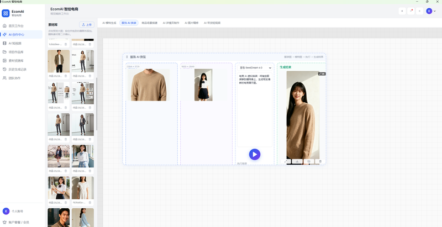
Task: Click header icon button right of bell
Action: coord(419,11)
